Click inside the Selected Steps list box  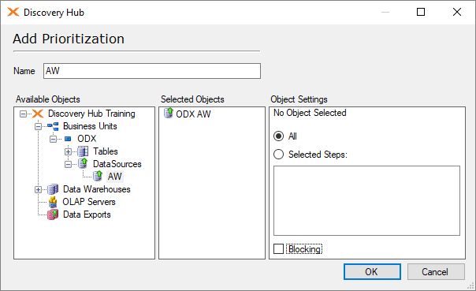click(366, 200)
